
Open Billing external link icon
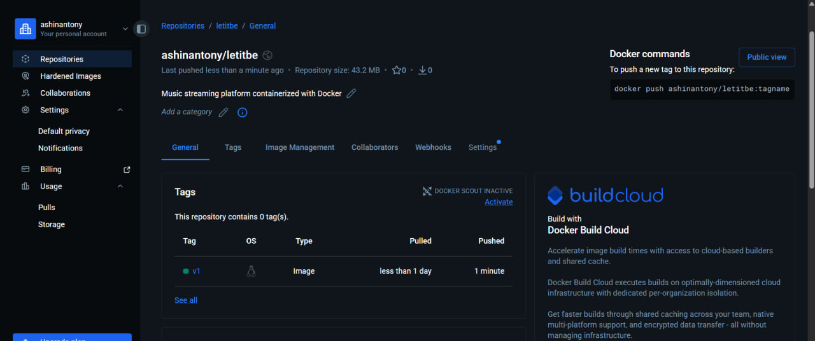[127, 170]
